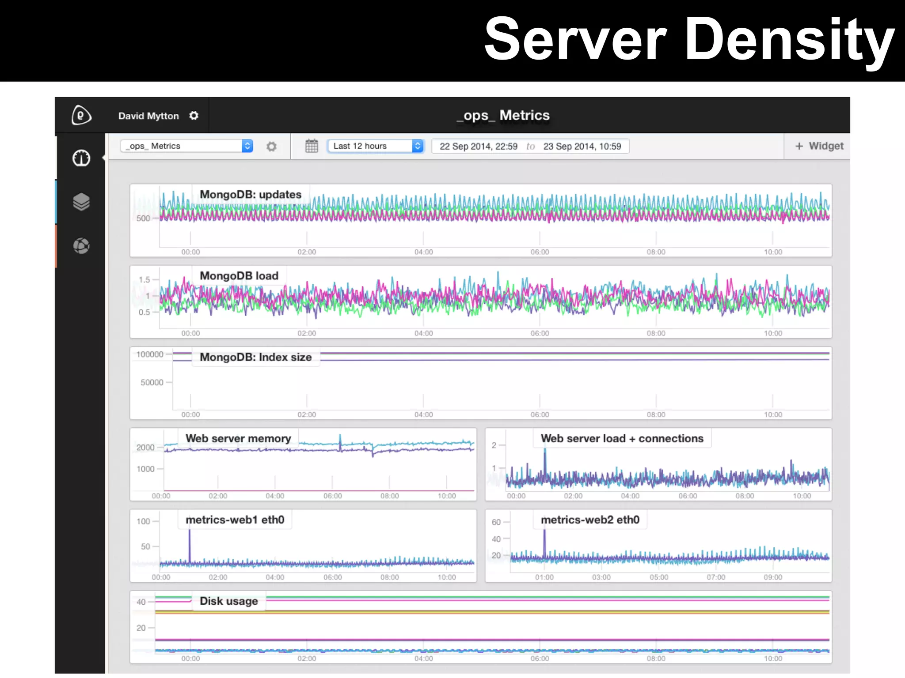Click the sidebar collapse arrow beside dashboard icon
This screenshot has height=678, width=905.
pyautogui.click(x=103, y=158)
